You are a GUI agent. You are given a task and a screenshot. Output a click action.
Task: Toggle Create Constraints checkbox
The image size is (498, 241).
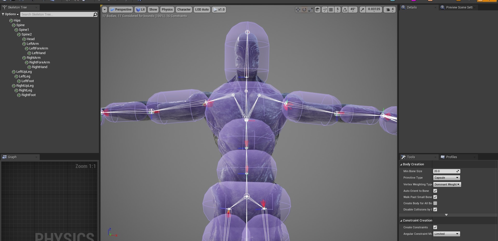[x=435, y=227]
